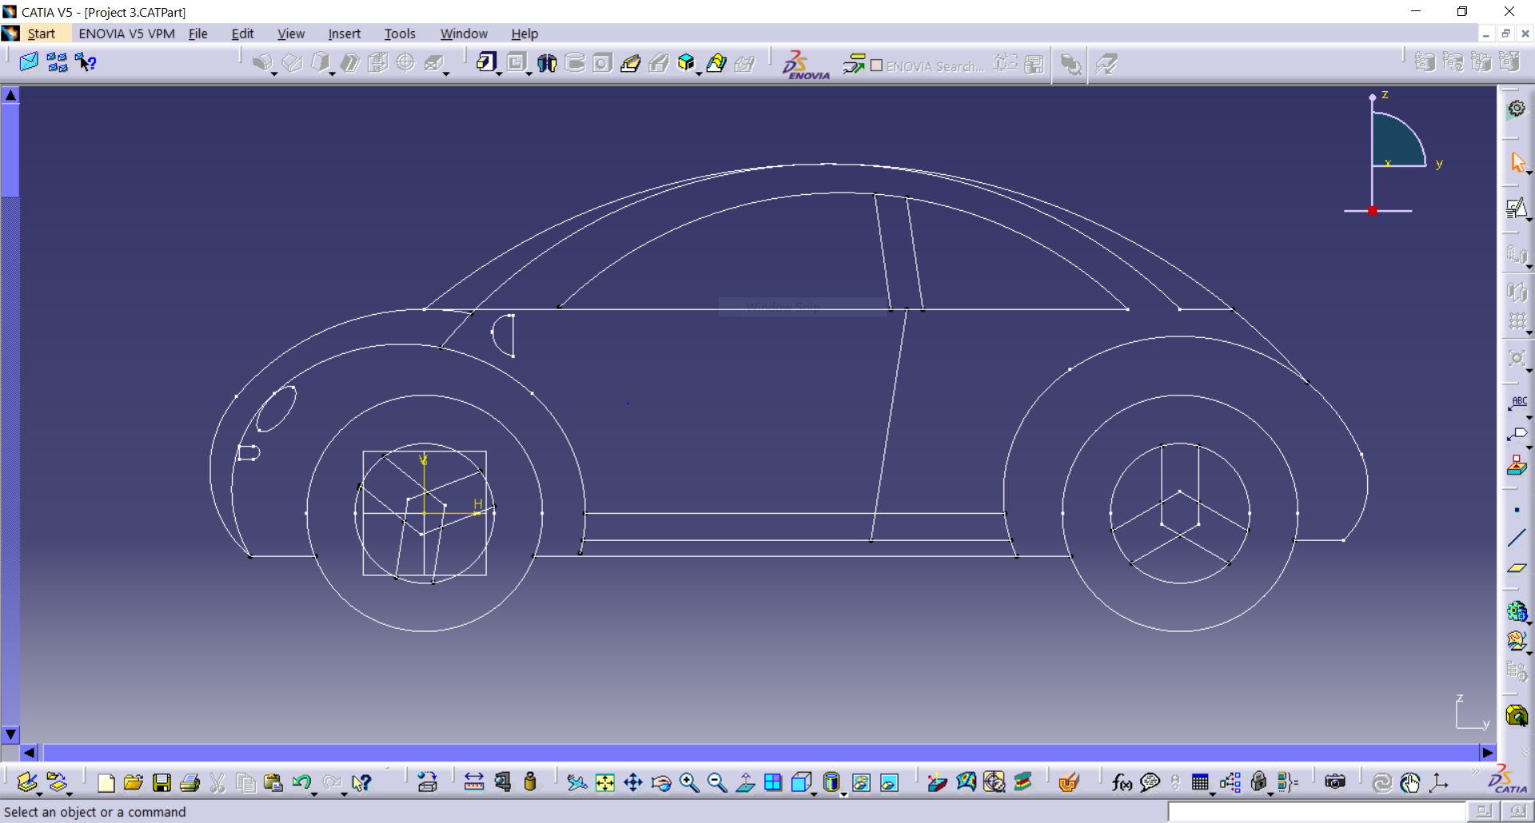The height and width of the screenshot is (823, 1535).
Task: Click the command input field in status bar
Action: pyautogui.click(x=1316, y=812)
